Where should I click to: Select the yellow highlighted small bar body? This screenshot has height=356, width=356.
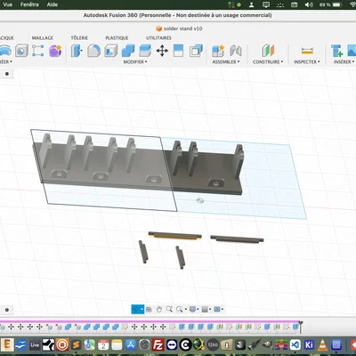[x=175, y=236]
